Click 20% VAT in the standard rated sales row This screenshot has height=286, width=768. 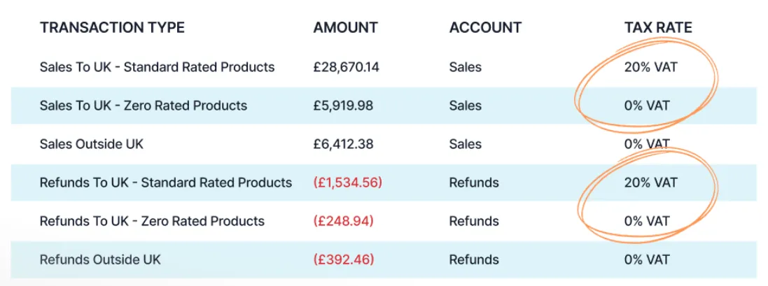pos(650,67)
